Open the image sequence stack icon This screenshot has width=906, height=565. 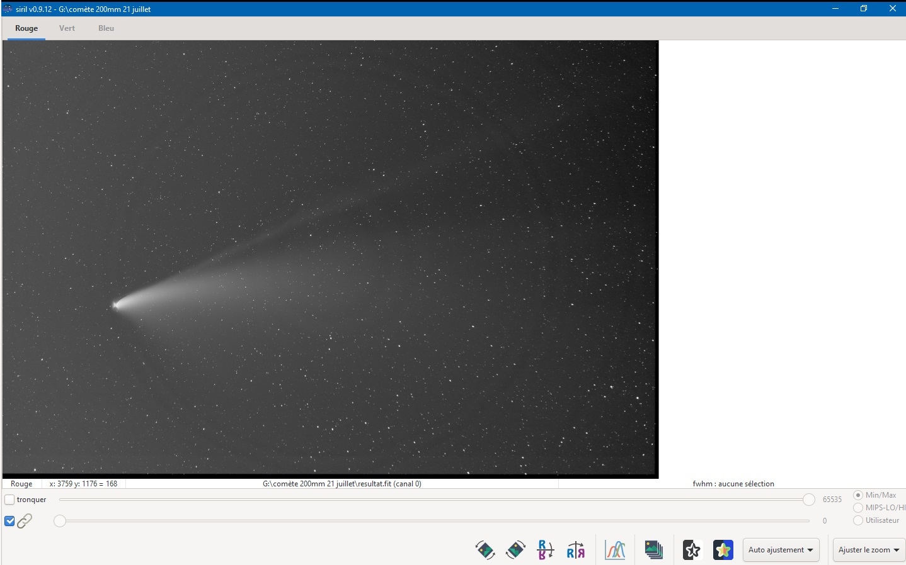[x=654, y=550]
